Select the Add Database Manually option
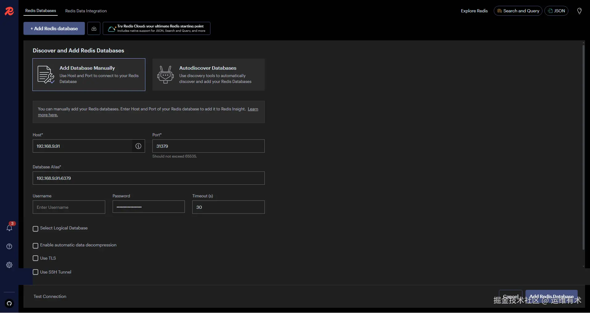 pos(89,75)
